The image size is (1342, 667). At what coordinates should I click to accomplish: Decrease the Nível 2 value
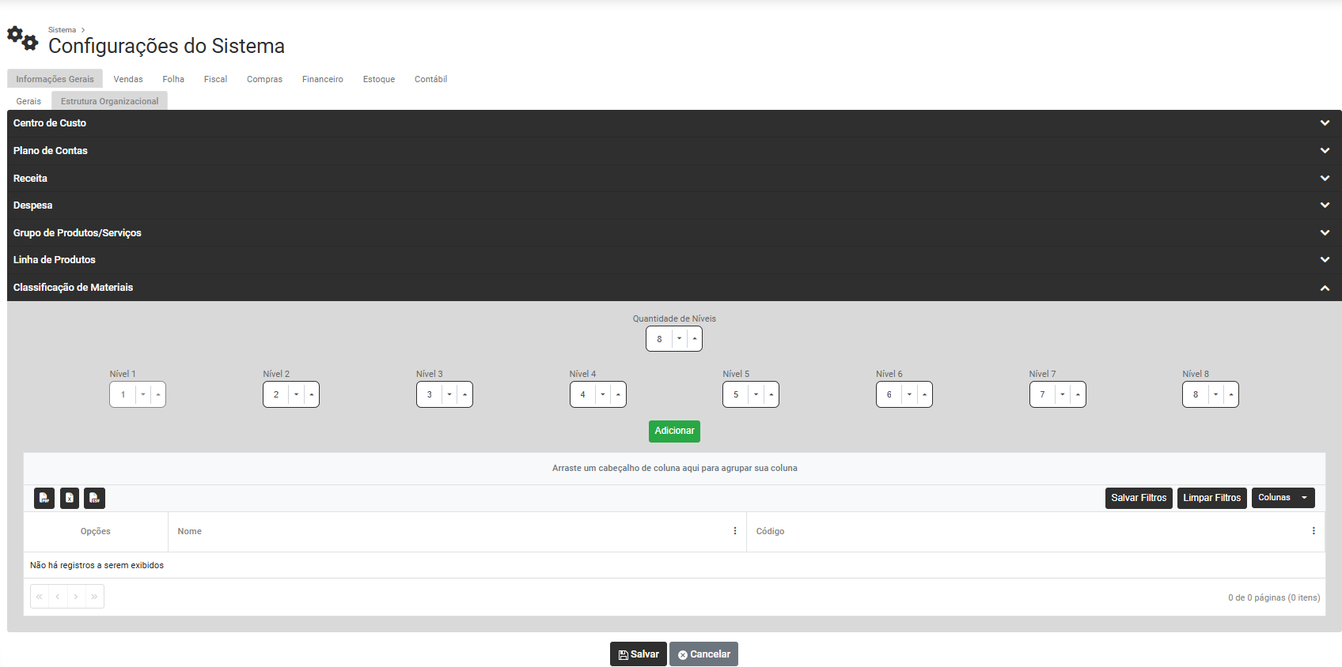click(x=296, y=394)
